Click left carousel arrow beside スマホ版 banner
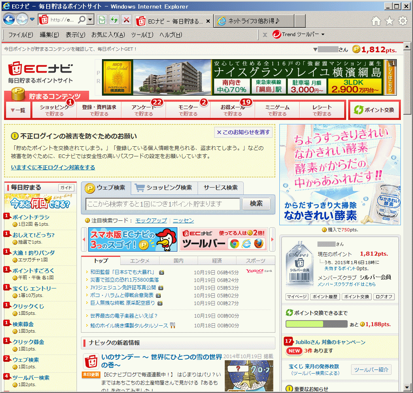Viewport: 413px width, 393px height. click(x=84, y=239)
